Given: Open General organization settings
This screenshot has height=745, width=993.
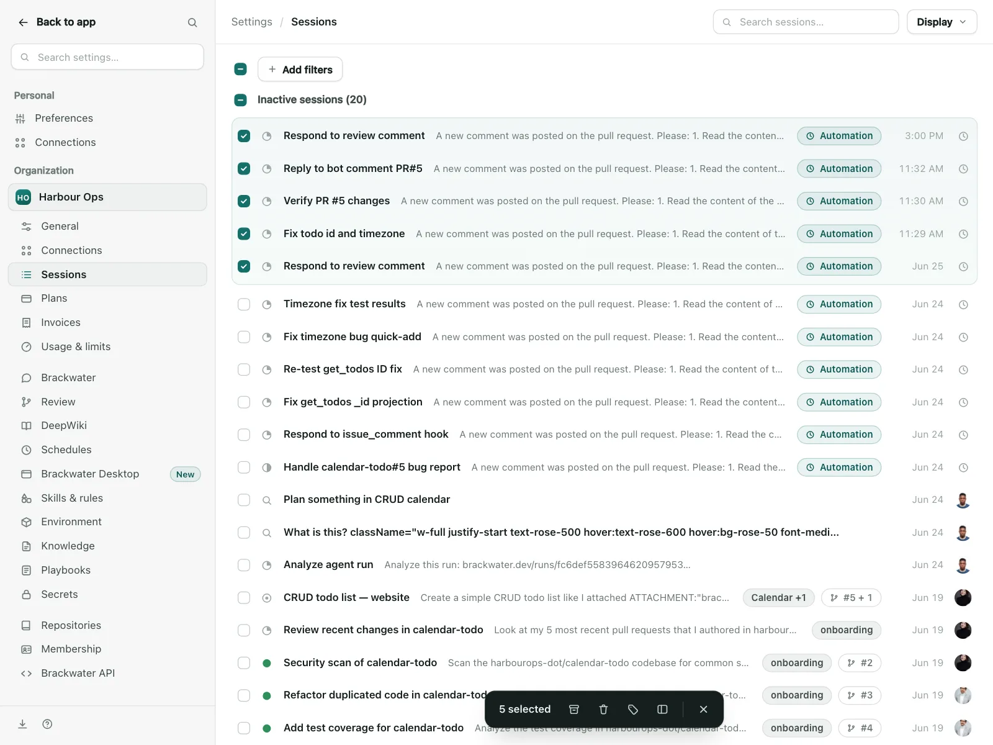Looking at the screenshot, I should (107, 226).
